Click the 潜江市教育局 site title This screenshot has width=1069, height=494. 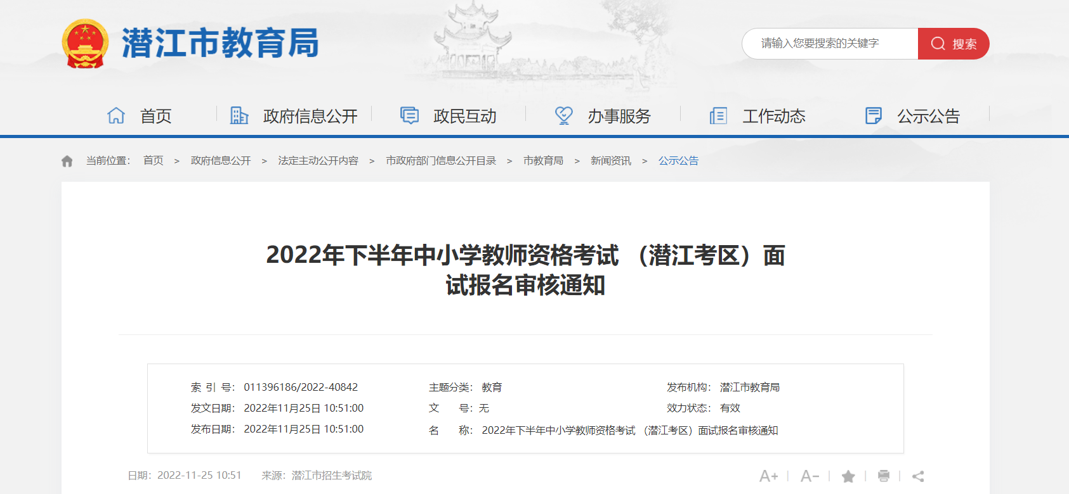[220, 44]
